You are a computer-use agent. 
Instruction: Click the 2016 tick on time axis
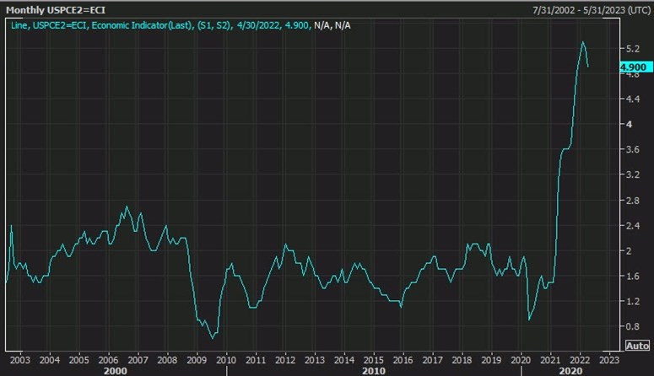coord(403,358)
